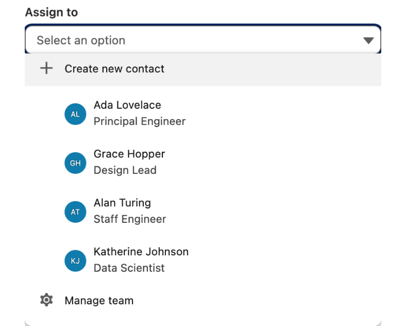Screen dimensions: 406x326
Task: Click the dropdown arrow in the Assign to field
Action: pyautogui.click(x=368, y=40)
